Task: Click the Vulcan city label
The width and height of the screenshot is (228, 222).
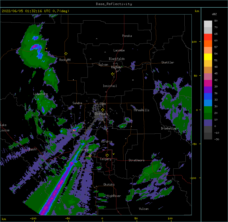Action: [144, 209]
